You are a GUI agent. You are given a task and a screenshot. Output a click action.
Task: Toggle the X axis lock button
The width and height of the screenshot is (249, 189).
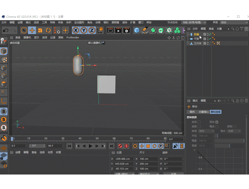[x=76, y=30]
